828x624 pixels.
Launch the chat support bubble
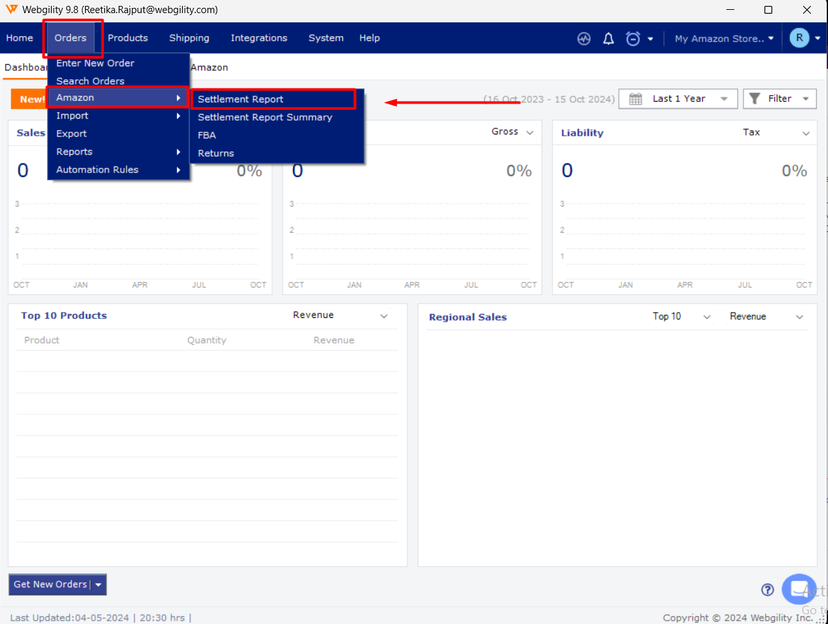[x=799, y=589]
